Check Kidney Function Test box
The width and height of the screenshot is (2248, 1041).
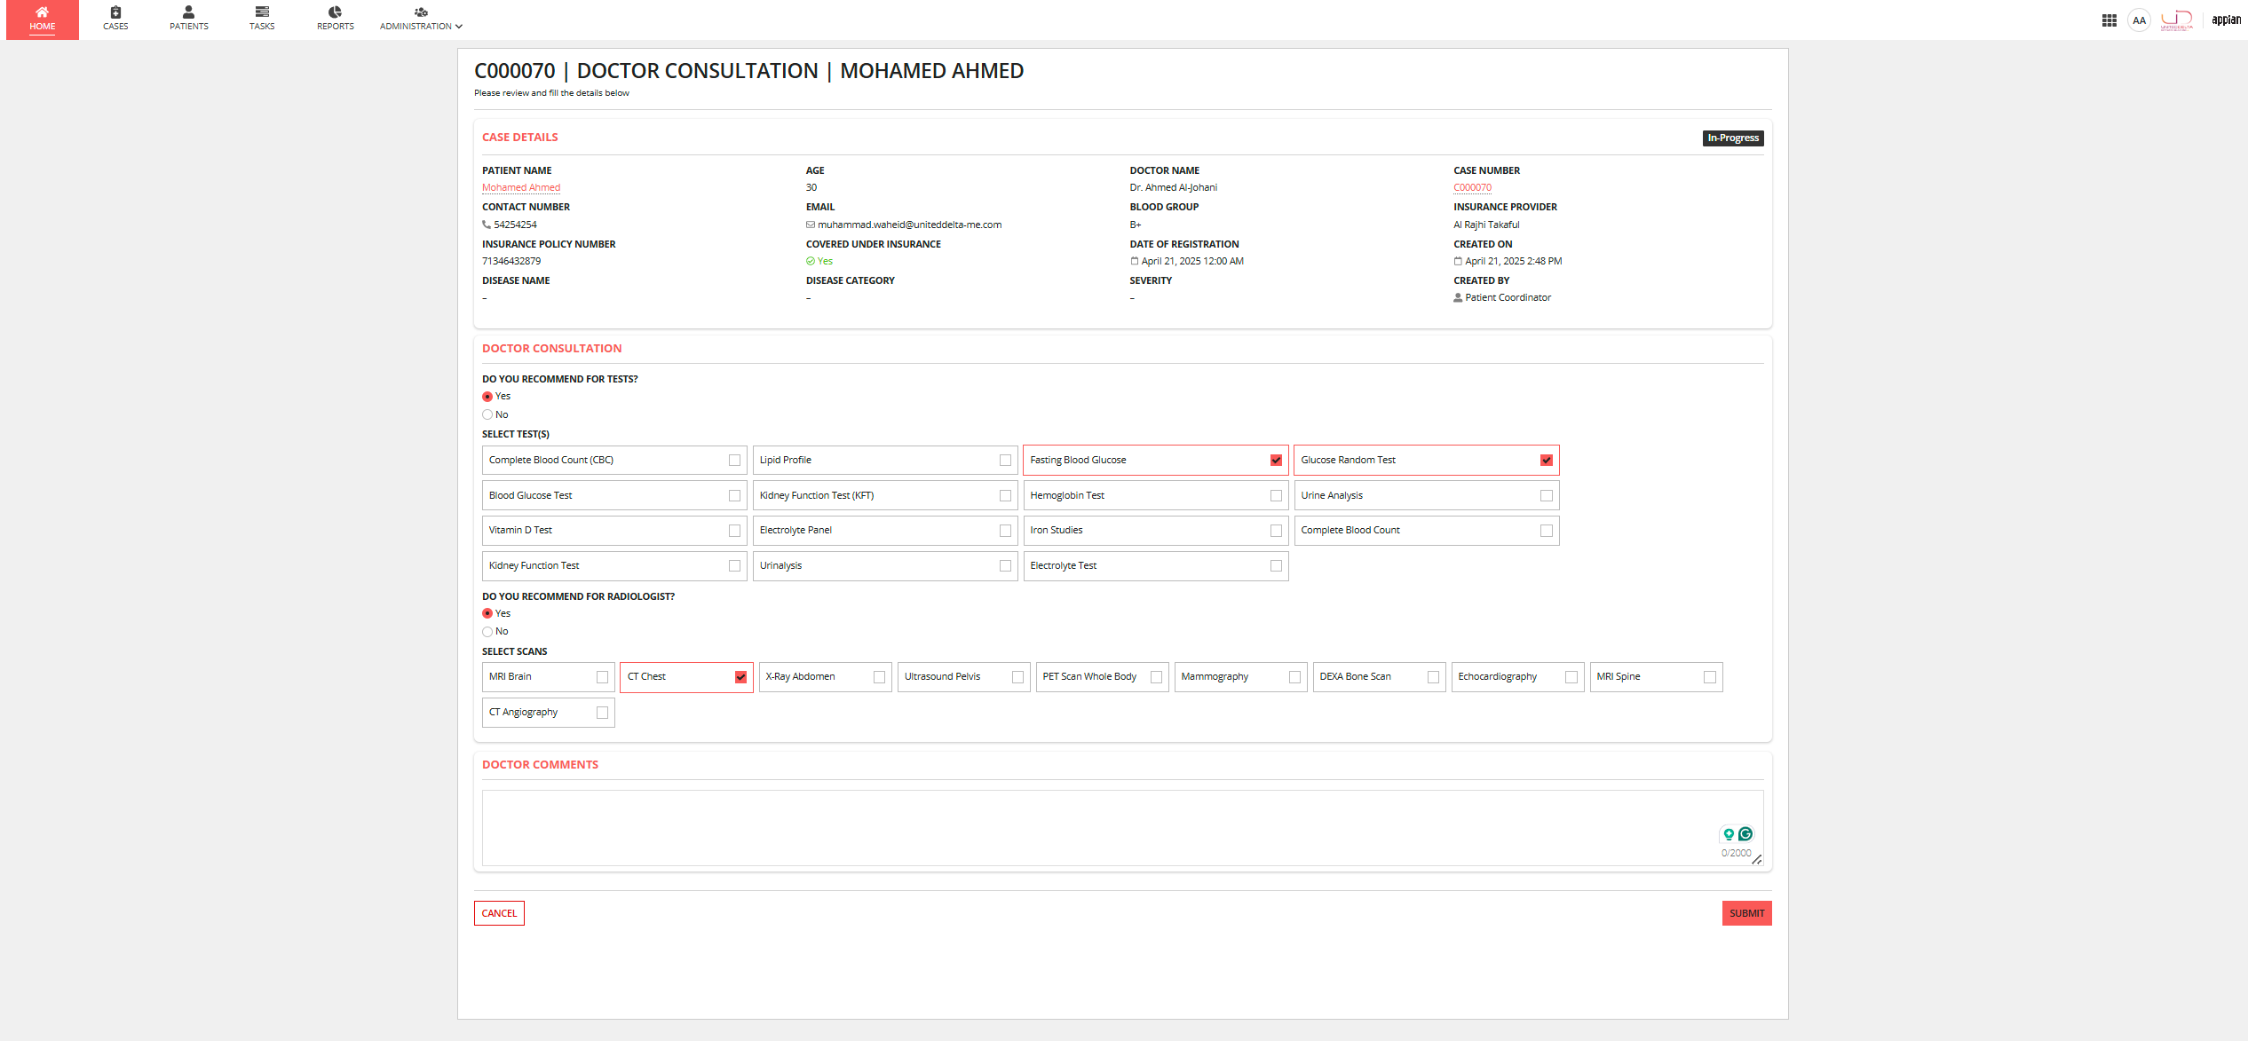[x=734, y=565]
